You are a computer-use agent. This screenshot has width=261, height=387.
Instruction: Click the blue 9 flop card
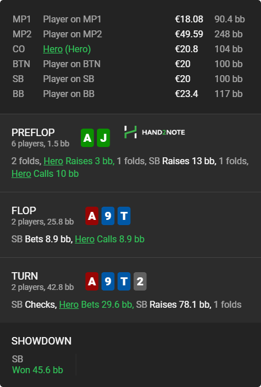tap(108, 216)
